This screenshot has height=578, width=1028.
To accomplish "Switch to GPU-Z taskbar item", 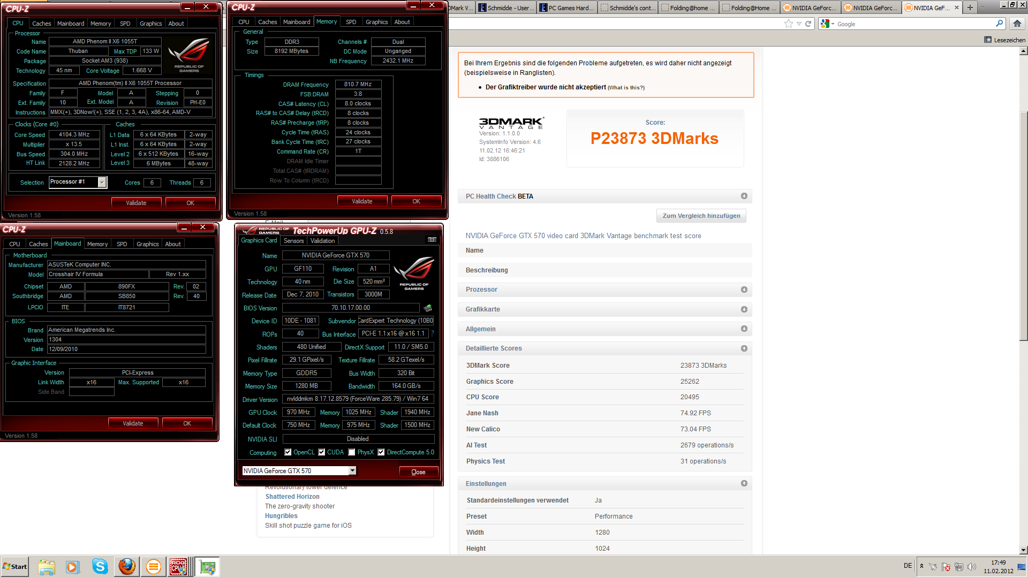I will click(x=207, y=567).
